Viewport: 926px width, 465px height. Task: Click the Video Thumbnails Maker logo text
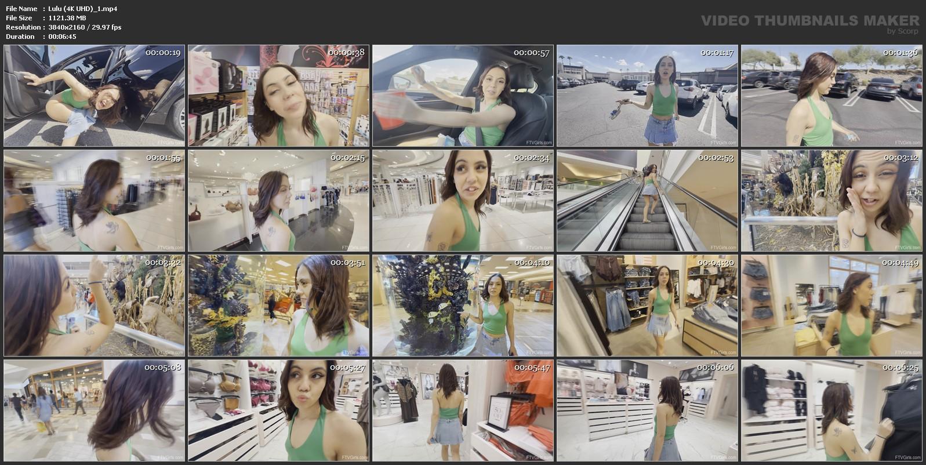(809, 21)
